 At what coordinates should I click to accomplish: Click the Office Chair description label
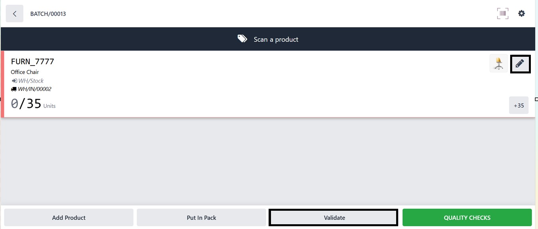(25, 72)
